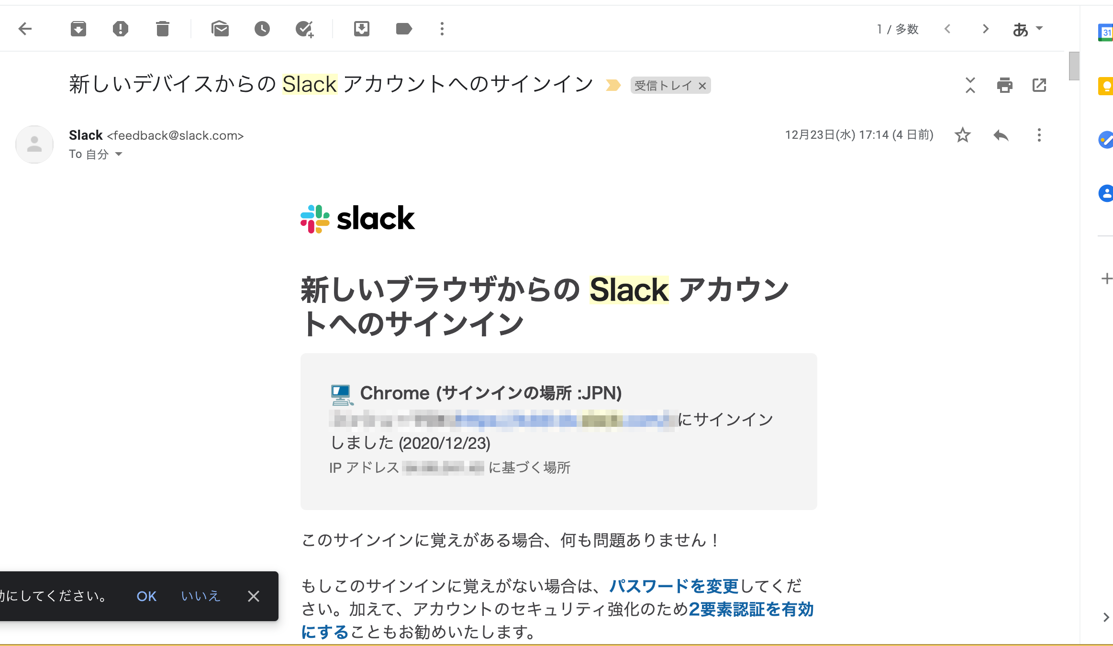Image resolution: width=1113 pixels, height=646 pixels.
Task: Print the Slack sign-in email
Action: tap(1004, 85)
